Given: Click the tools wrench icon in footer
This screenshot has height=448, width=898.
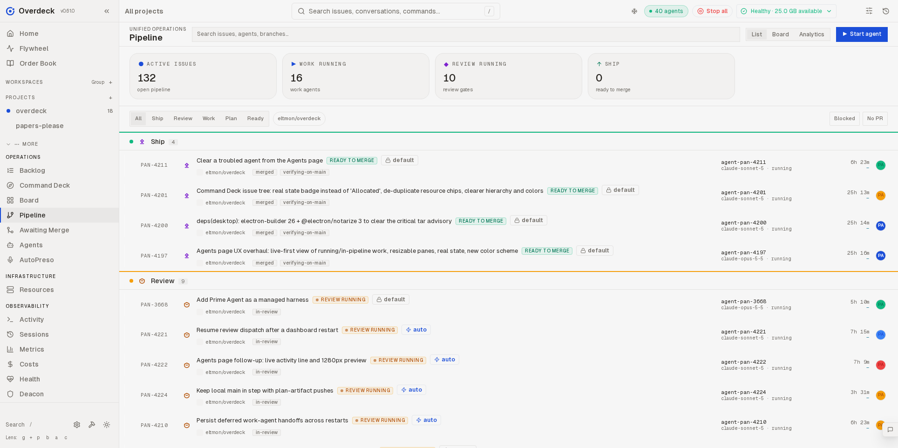Looking at the screenshot, I should click(92, 425).
